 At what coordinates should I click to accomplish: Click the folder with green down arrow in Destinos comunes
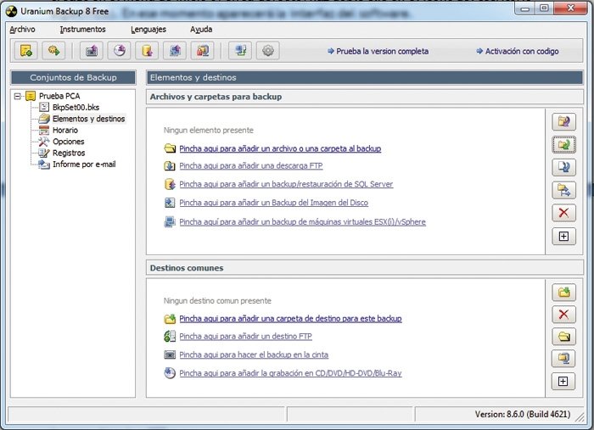[563, 293]
